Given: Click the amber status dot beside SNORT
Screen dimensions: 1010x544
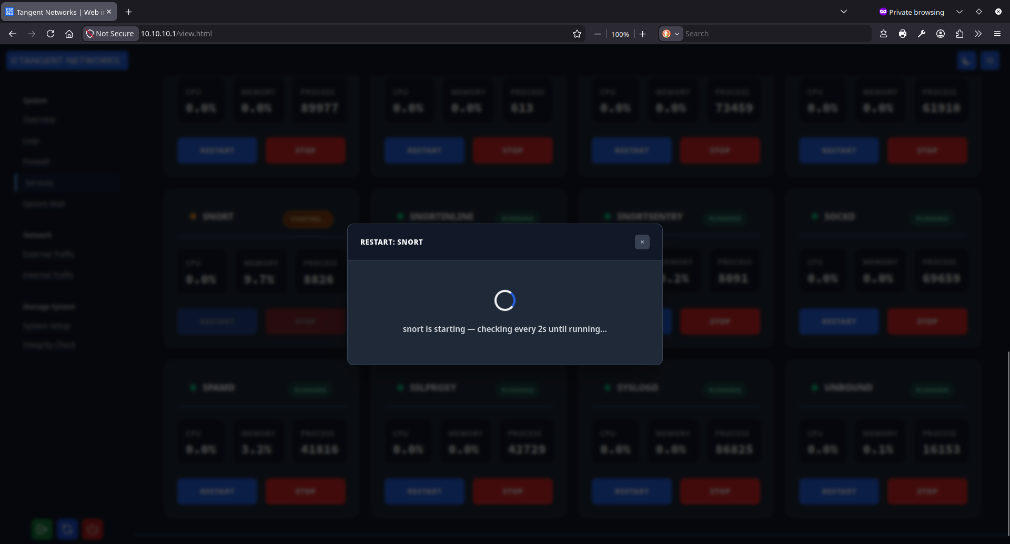Looking at the screenshot, I should (193, 216).
